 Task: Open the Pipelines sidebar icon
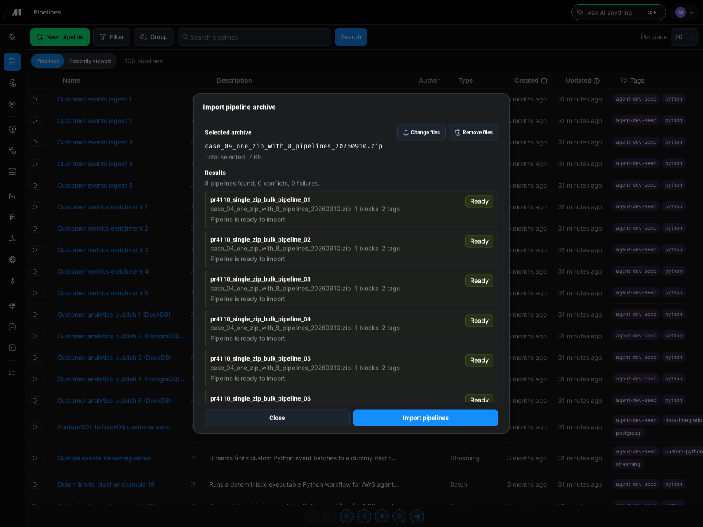coord(12,62)
